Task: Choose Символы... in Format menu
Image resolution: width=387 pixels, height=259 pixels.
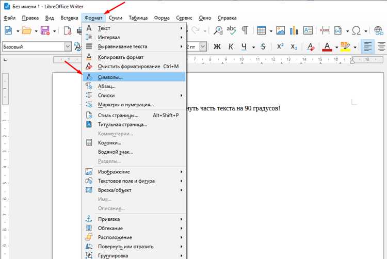Action: point(134,77)
